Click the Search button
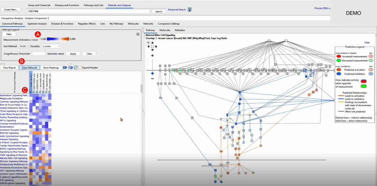The width and height of the screenshot is (377, 186). coord(159,11)
